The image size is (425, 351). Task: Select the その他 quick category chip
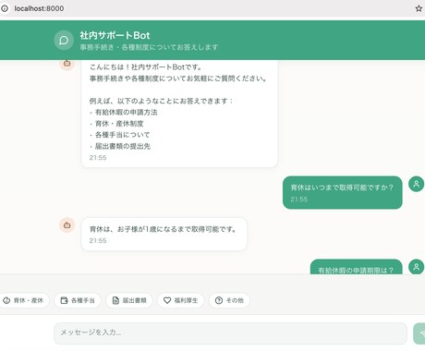(229, 300)
